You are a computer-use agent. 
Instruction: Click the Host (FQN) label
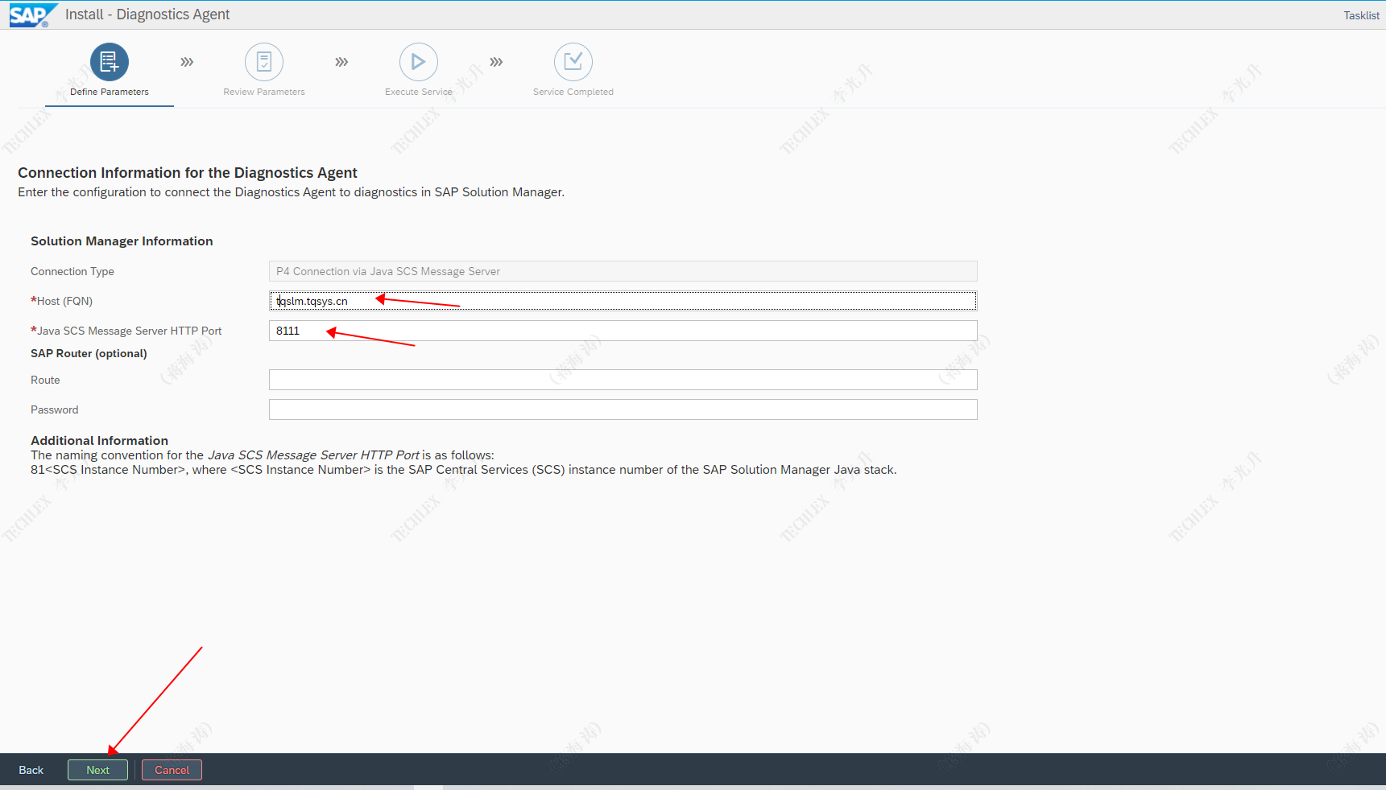62,301
